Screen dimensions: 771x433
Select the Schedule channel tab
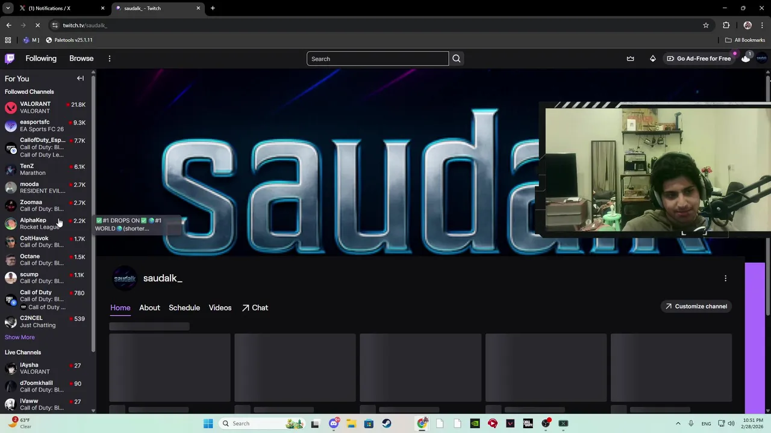184,308
